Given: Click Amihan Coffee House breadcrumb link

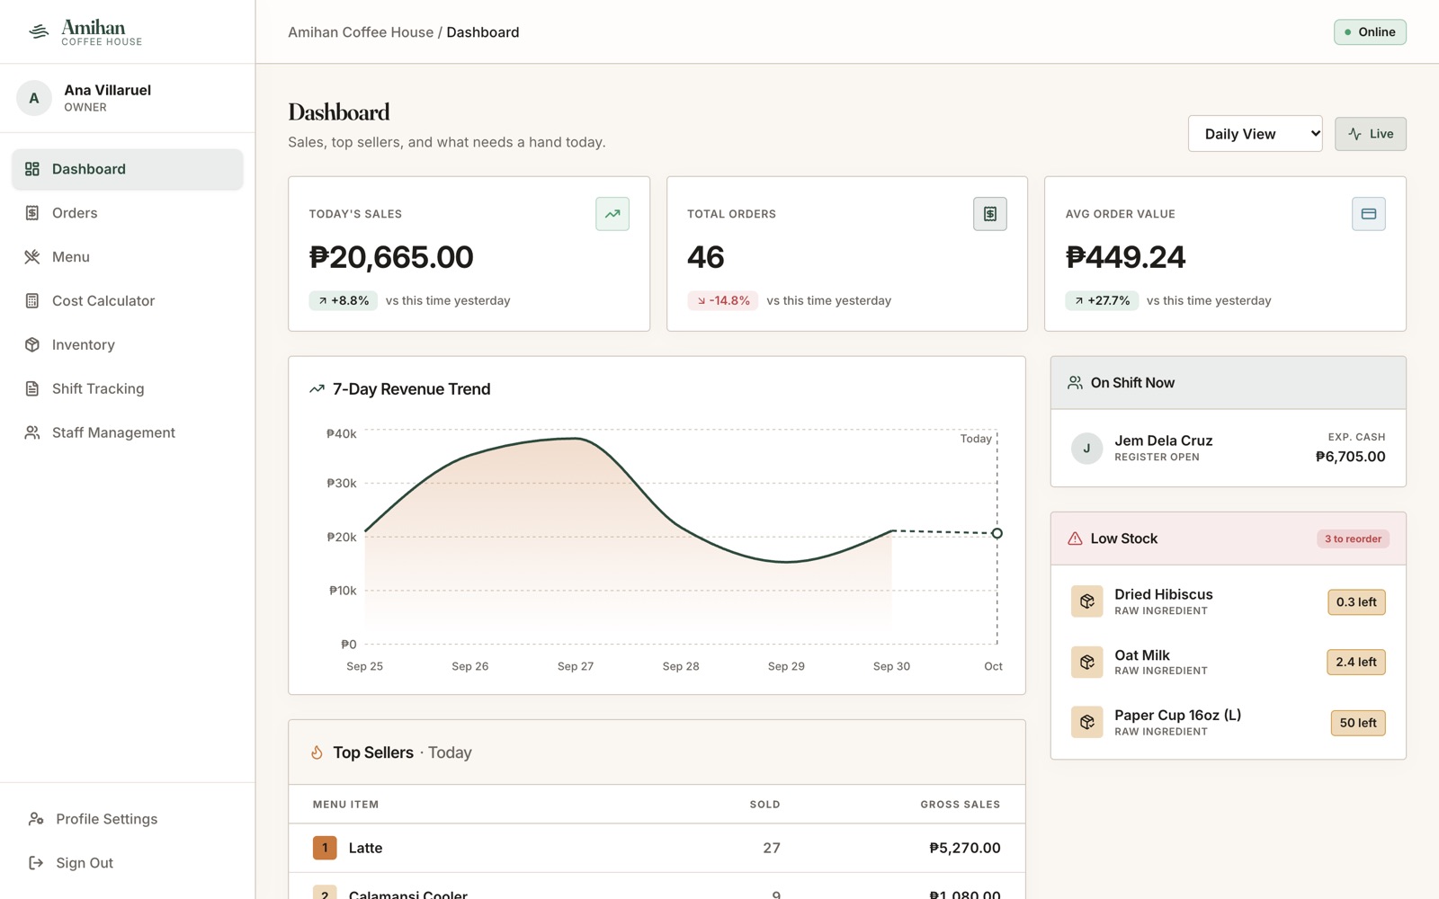Looking at the screenshot, I should click(361, 32).
